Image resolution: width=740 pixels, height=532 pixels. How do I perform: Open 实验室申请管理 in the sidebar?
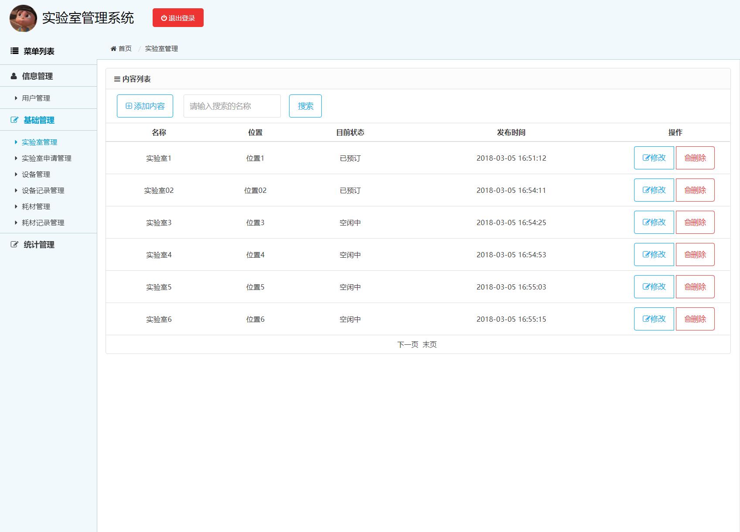click(x=46, y=158)
